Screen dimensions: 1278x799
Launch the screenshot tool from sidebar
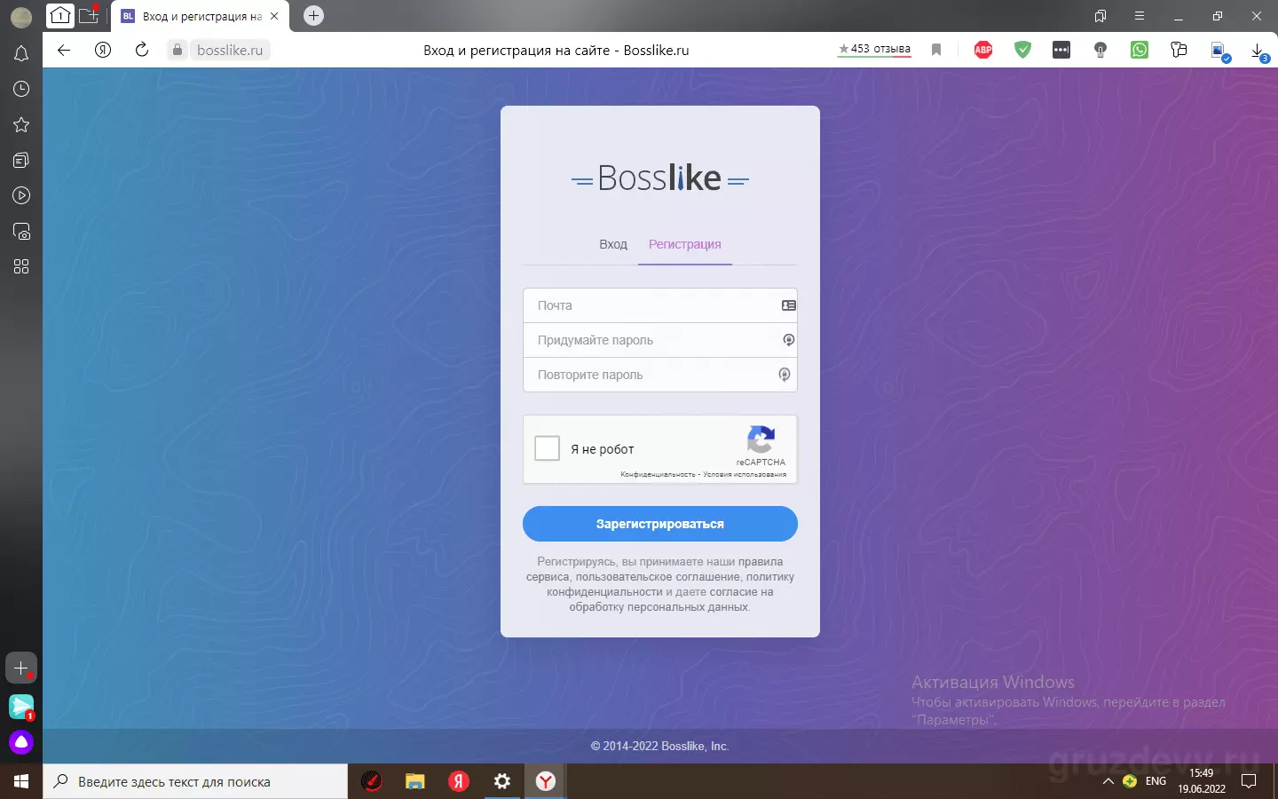(x=21, y=232)
